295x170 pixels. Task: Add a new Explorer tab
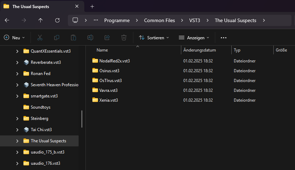[x=92, y=7]
